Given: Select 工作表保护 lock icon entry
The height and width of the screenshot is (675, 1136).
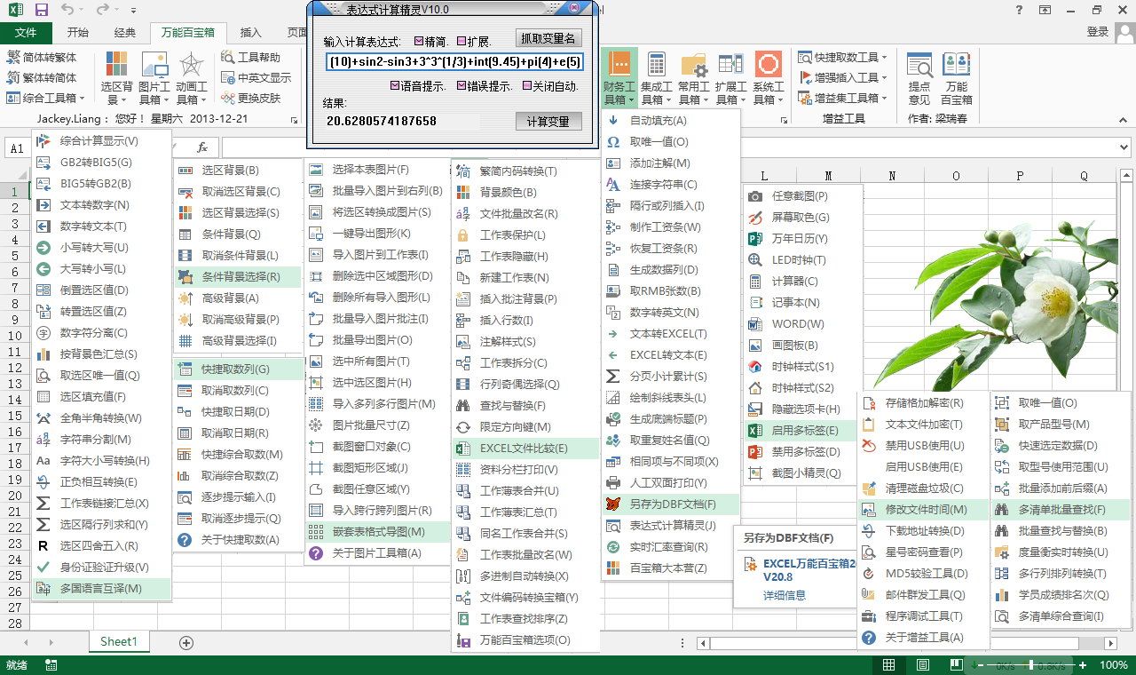Looking at the screenshot, I should [x=524, y=234].
